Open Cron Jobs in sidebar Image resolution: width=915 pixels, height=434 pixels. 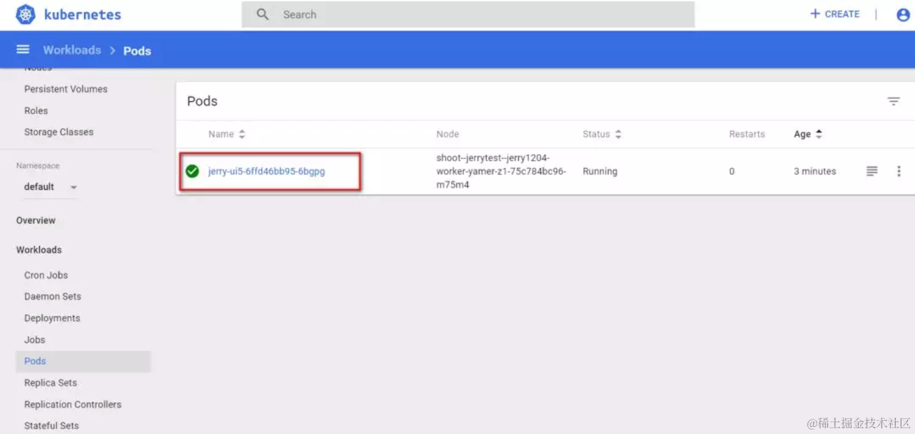[x=46, y=275]
